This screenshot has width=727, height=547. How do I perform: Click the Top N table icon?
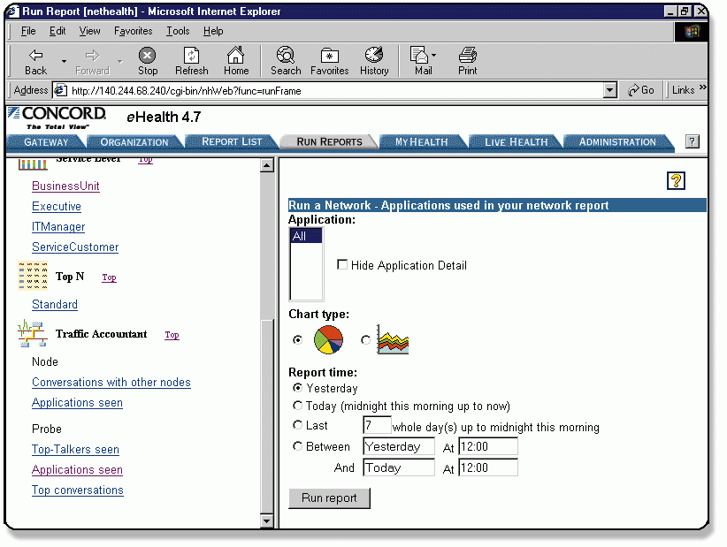tap(33, 276)
